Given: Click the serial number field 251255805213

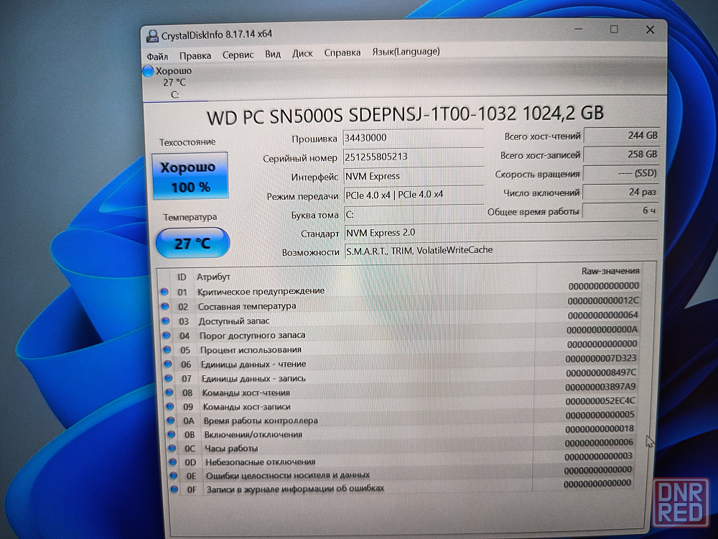Looking at the screenshot, I should click(413, 157).
